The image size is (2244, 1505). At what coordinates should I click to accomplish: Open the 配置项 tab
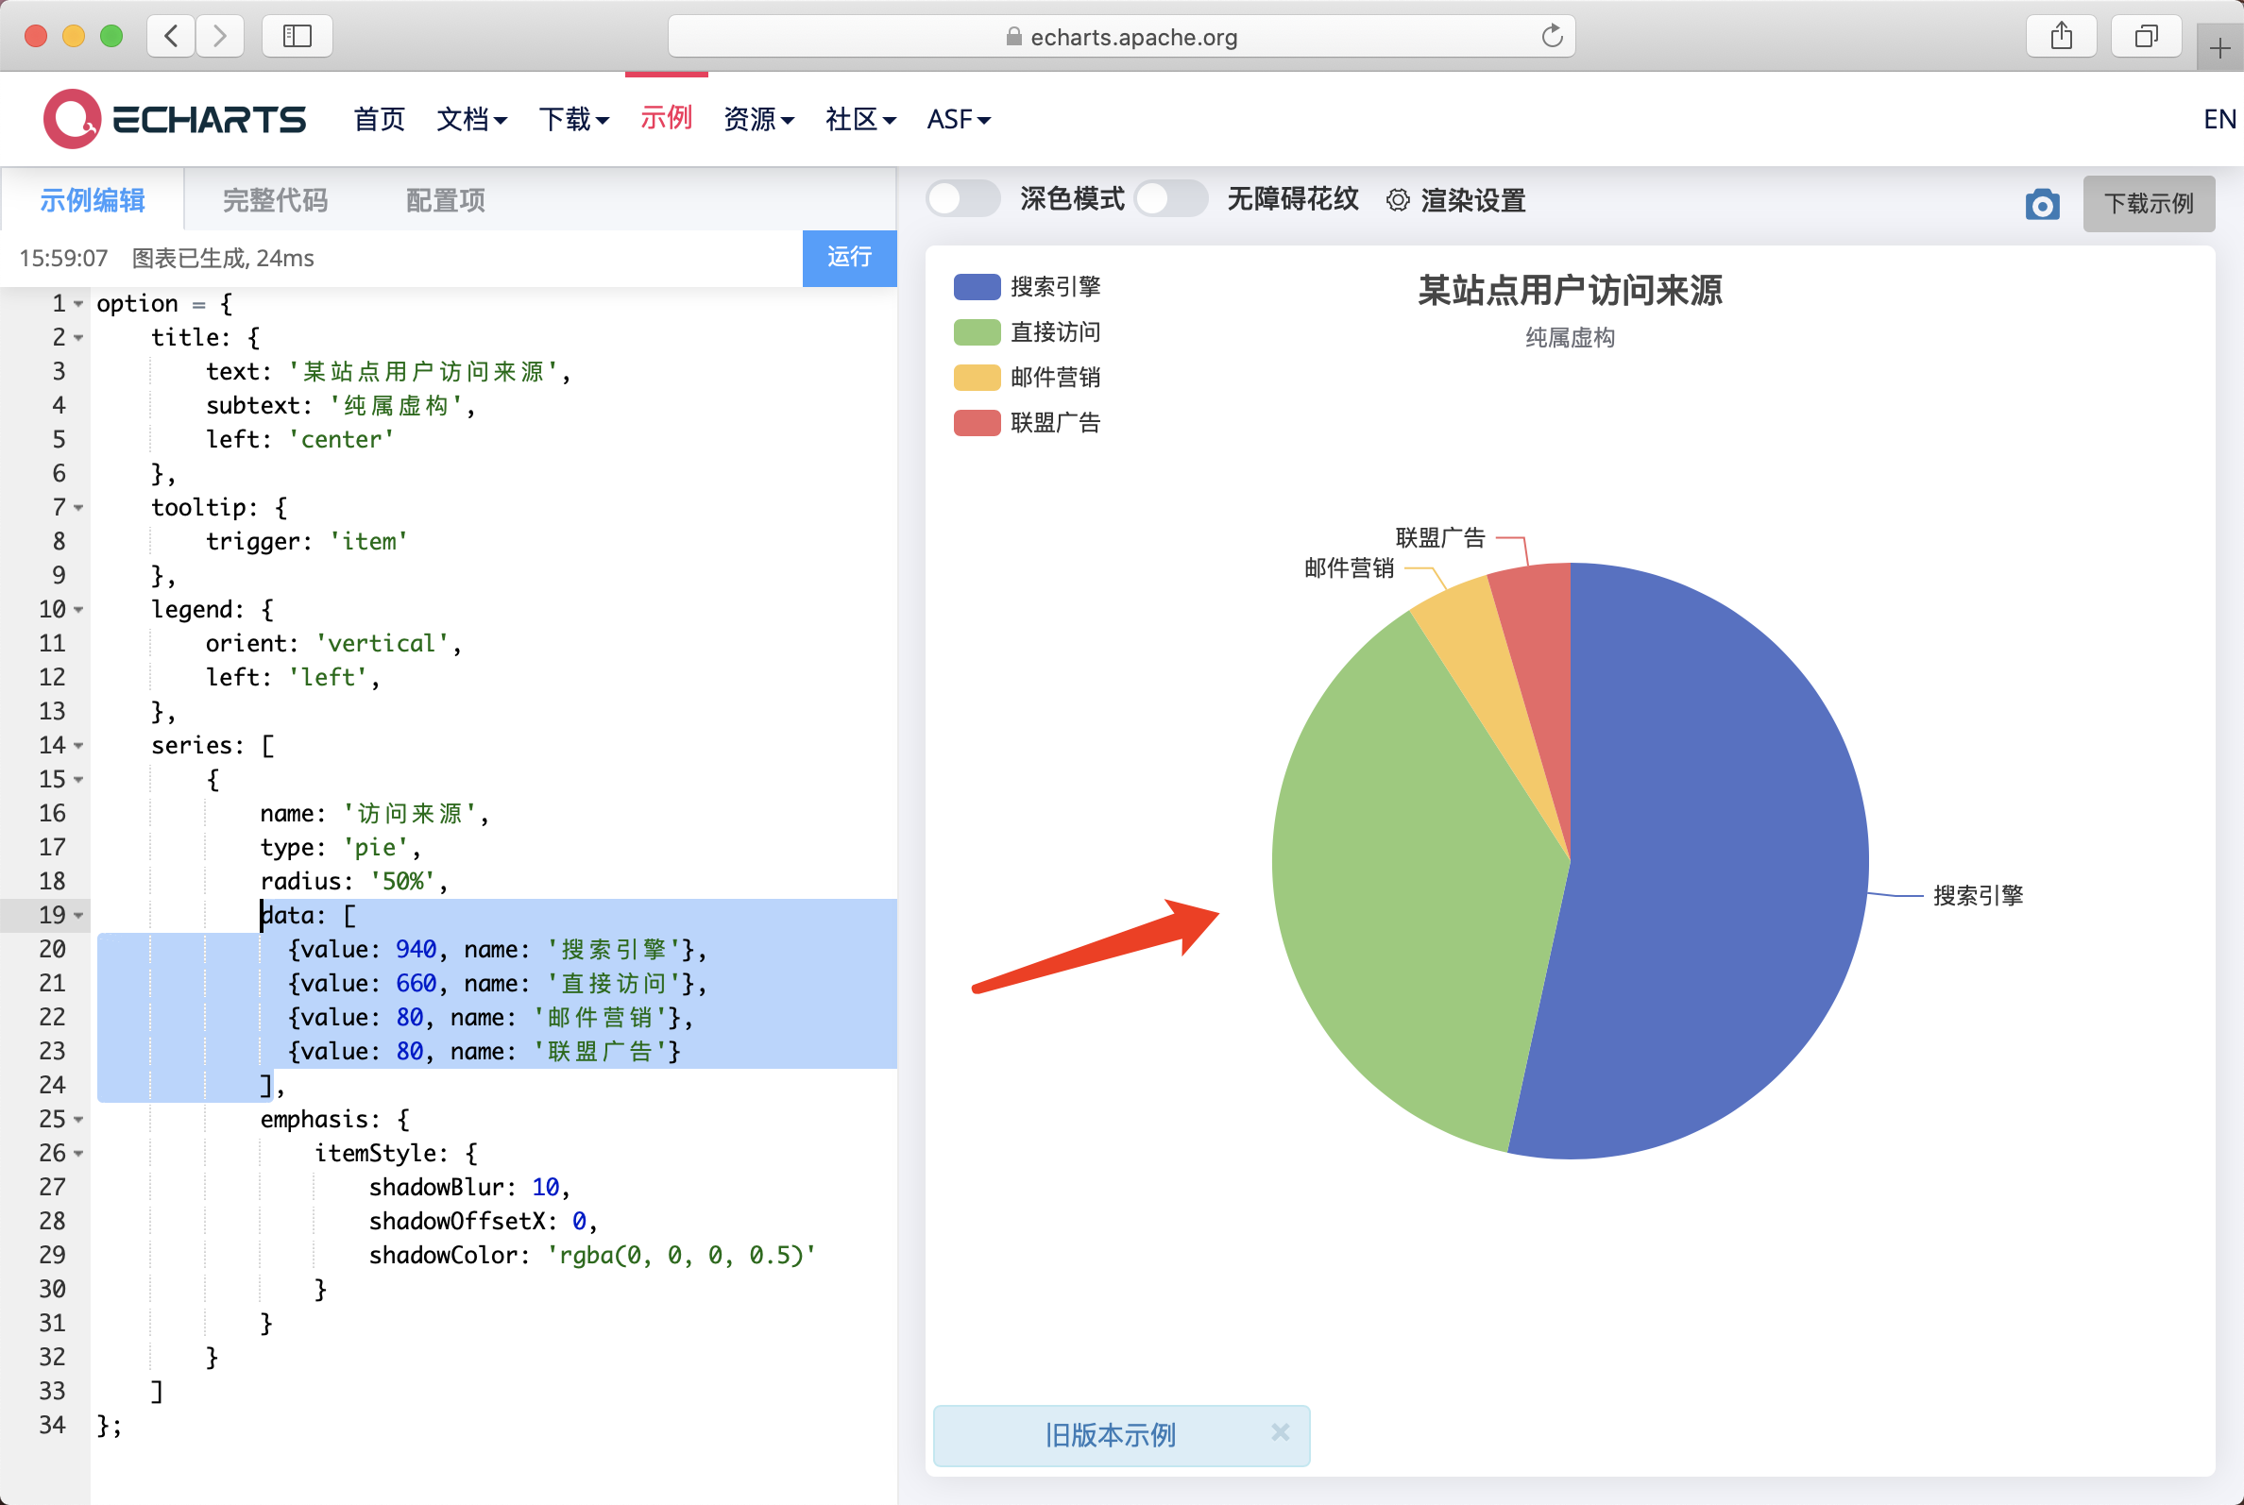(444, 200)
